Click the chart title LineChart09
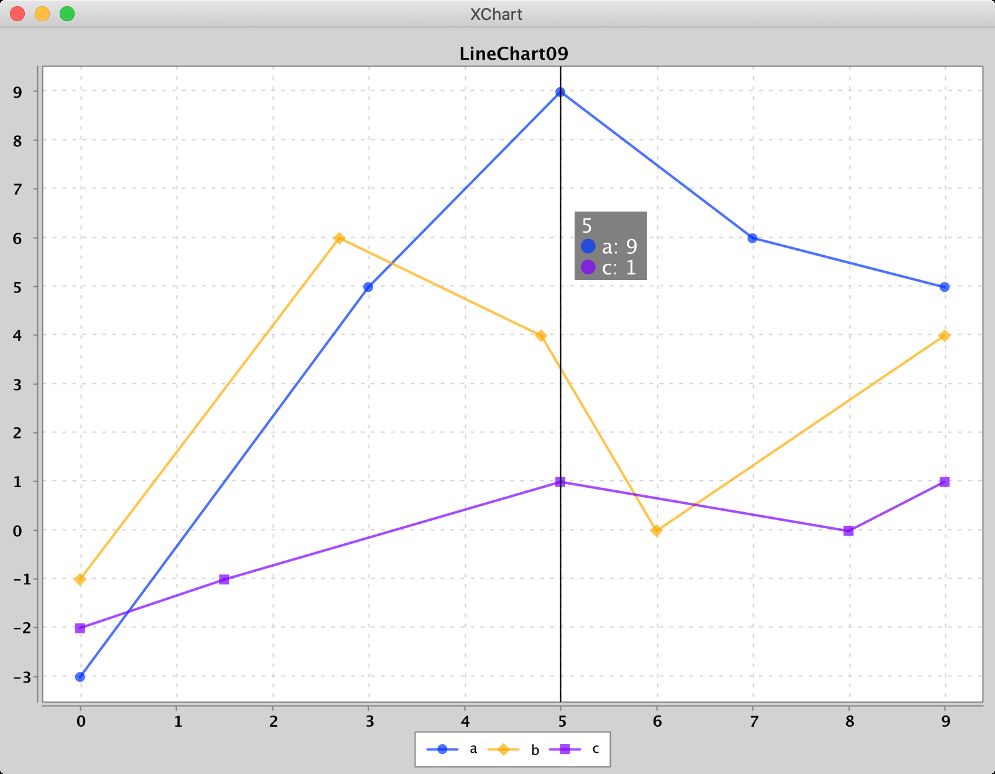This screenshot has width=995, height=774. point(514,54)
